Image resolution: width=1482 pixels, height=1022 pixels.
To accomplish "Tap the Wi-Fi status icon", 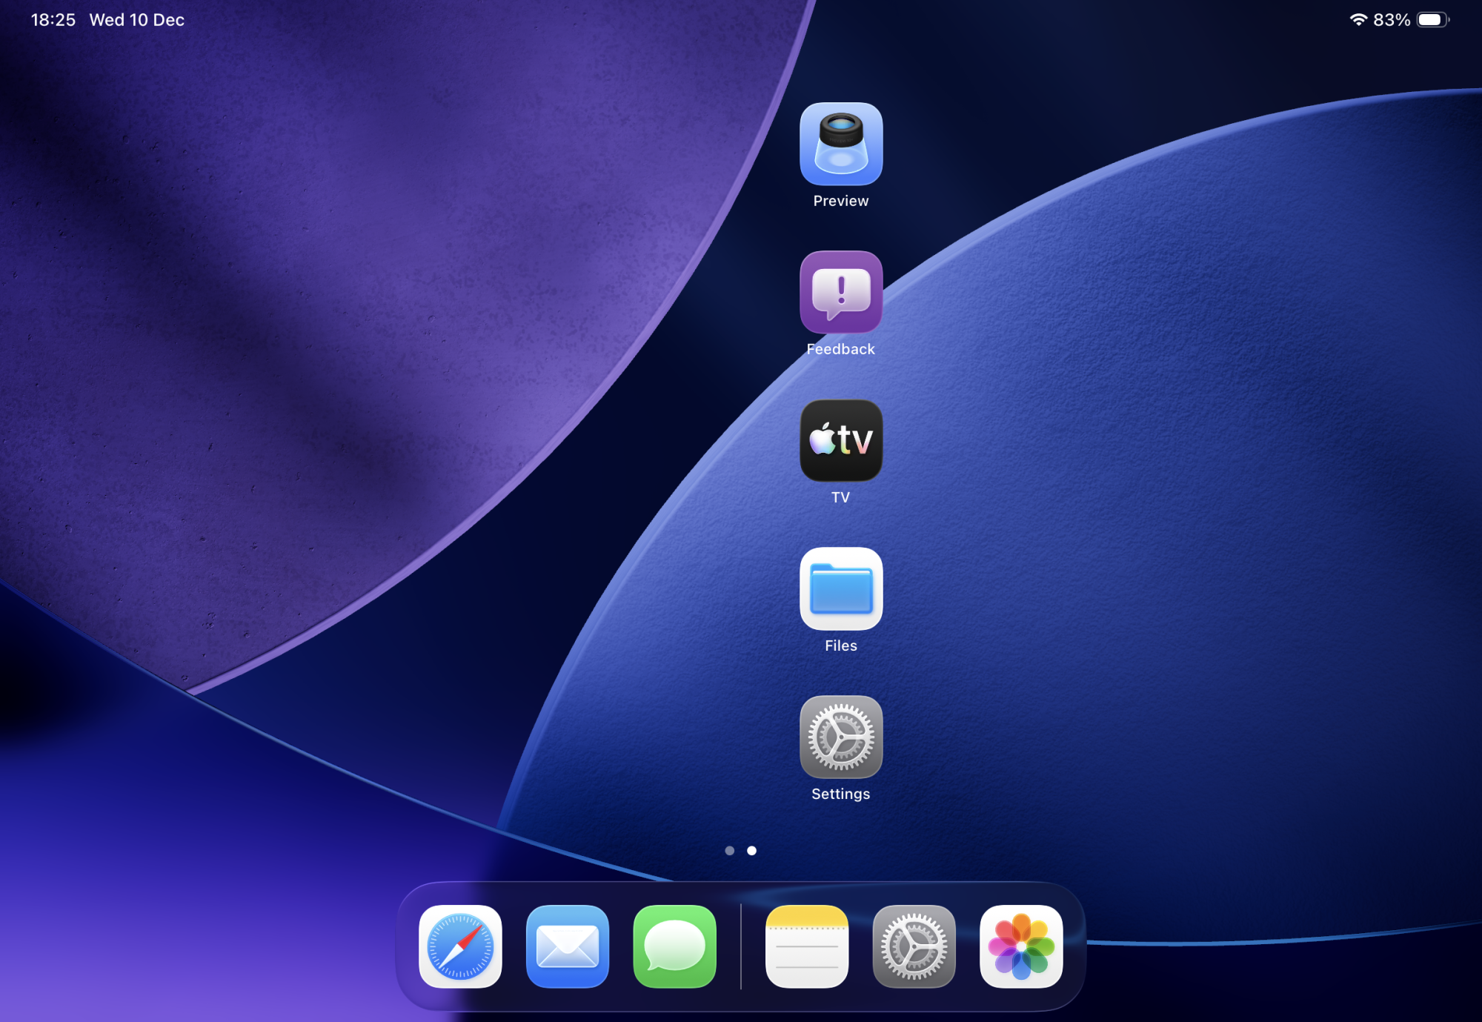I will (1358, 20).
